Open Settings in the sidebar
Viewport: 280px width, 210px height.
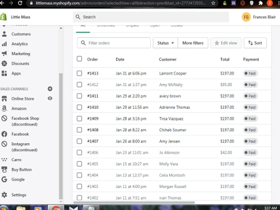point(19,195)
